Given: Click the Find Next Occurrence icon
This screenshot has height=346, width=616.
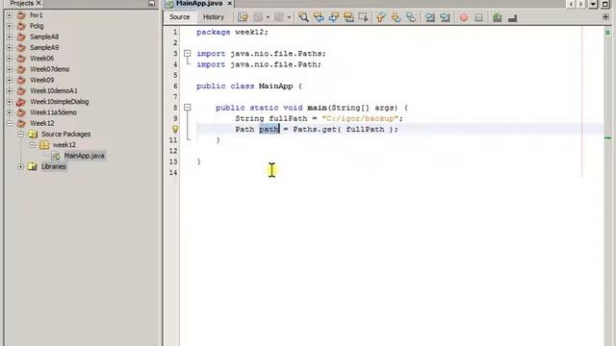Looking at the screenshot, I should [334, 17].
